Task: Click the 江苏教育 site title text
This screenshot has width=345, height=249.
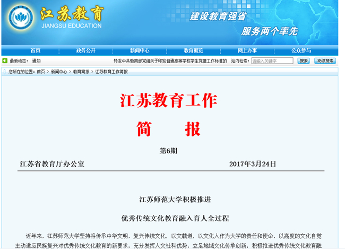Action: click(72, 13)
